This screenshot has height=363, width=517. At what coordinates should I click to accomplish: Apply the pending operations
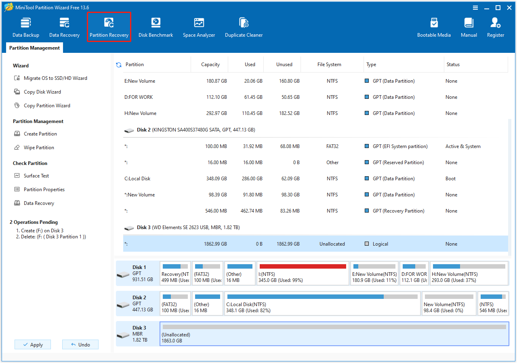click(x=32, y=344)
